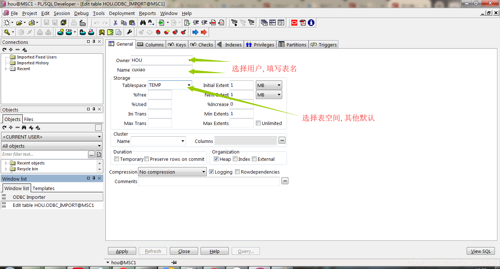Click the Apply button
Screen dimensions: 500x269
(x=122, y=251)
